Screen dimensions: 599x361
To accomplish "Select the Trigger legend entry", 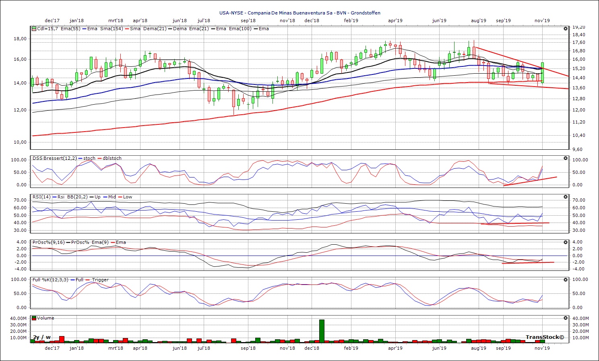I will (x=100, y=280).
